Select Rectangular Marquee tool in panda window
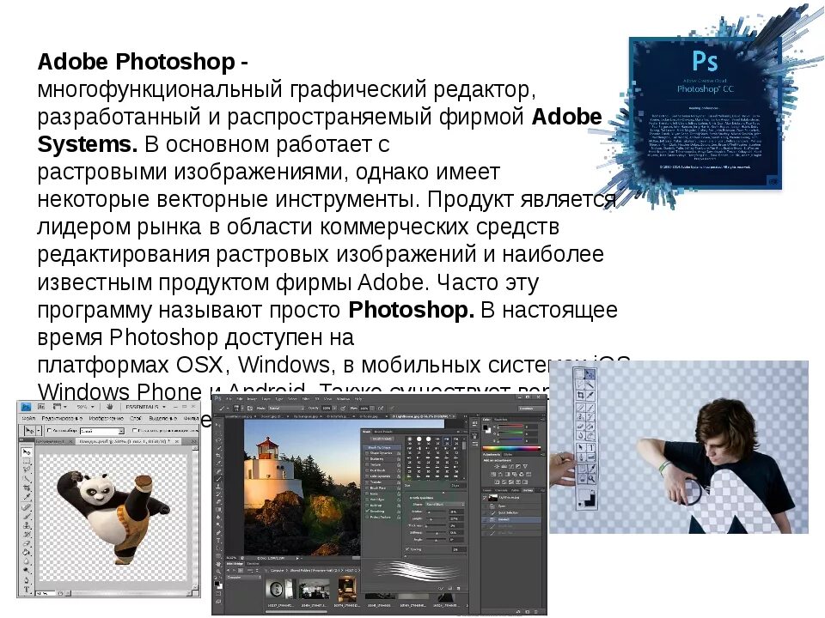This screenshot has height=618, width=825. pyautogui.click(x=27, y=461)
